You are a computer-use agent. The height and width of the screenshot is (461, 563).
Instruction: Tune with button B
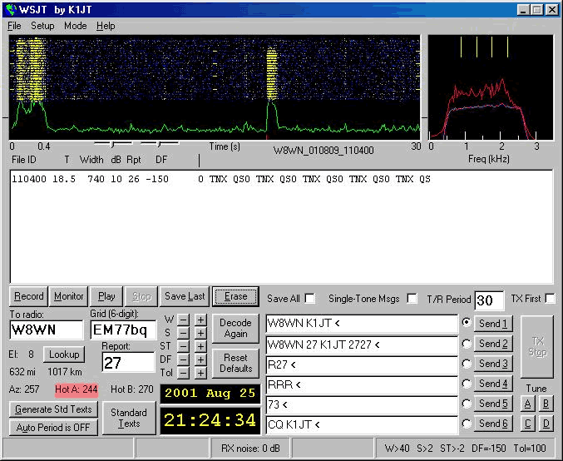point(546,404)
